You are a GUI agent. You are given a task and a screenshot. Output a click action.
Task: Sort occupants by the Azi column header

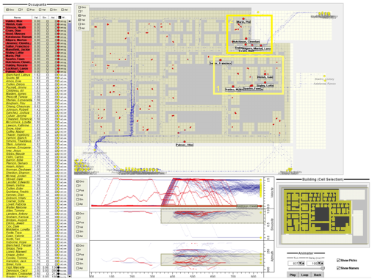(x=53, y=18)
